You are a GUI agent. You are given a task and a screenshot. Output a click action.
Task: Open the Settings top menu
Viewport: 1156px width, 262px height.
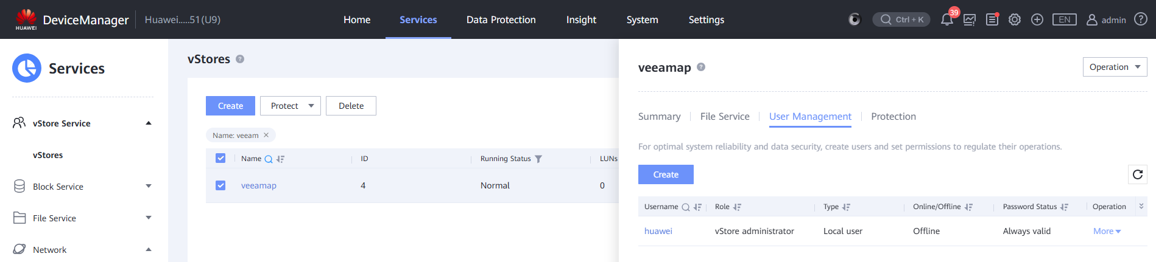click(707, 19)
